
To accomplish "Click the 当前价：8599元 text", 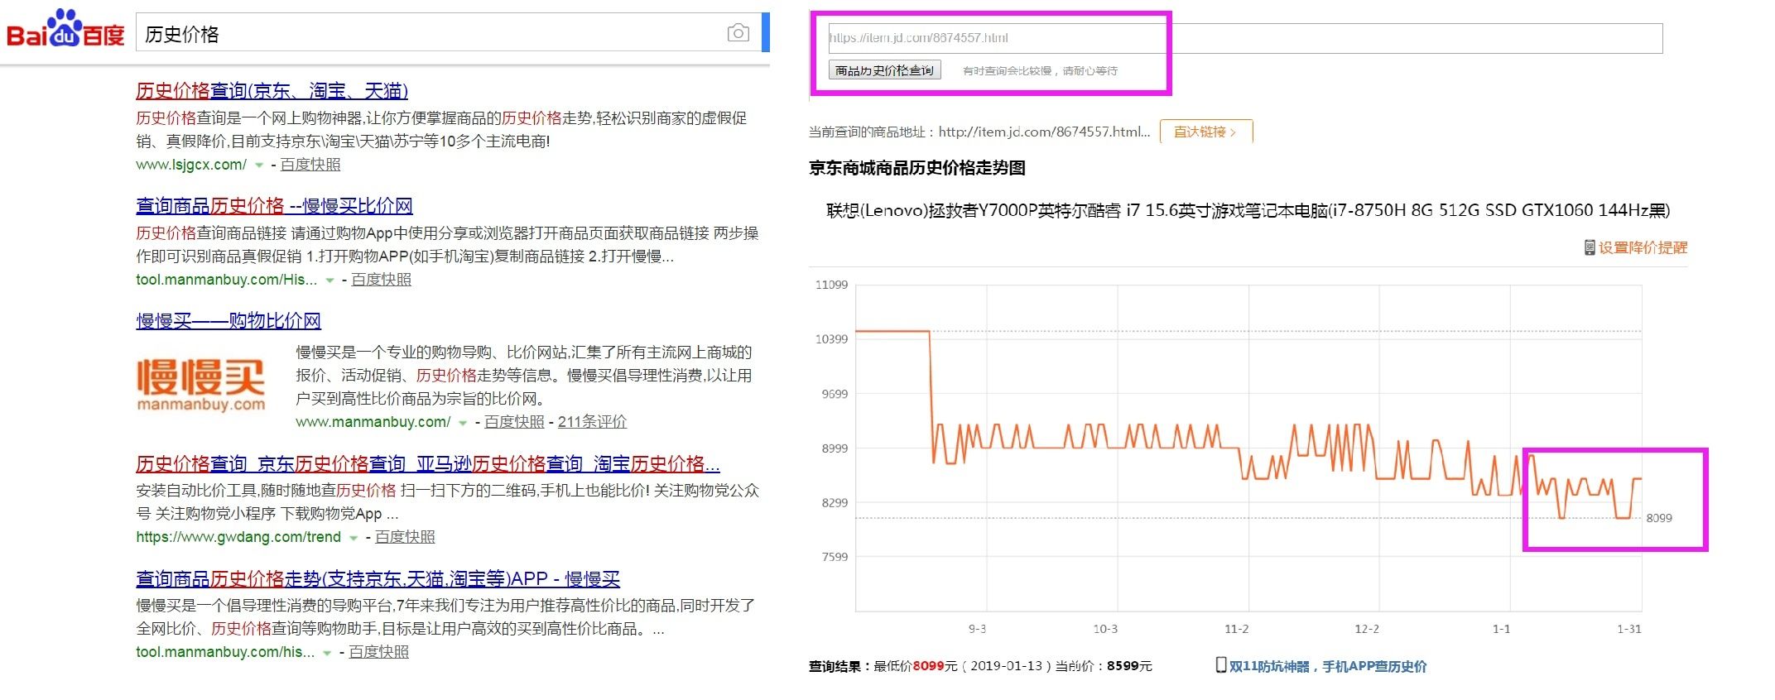I will pos(1104,666).
